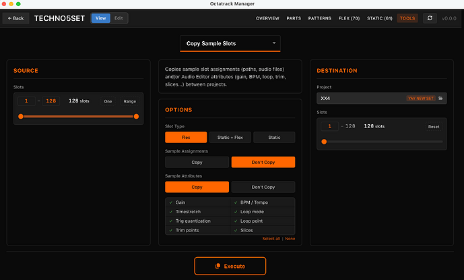Go back with the Back button
The image size is (464, 280).
pyautogui.click(x=15, y=18)
